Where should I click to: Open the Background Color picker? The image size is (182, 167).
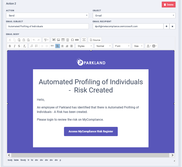click(x=154, y=46)
